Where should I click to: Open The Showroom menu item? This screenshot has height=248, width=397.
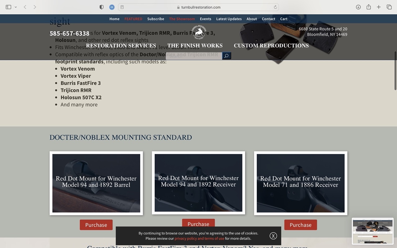pyautogui.click(x=182, y=19)
